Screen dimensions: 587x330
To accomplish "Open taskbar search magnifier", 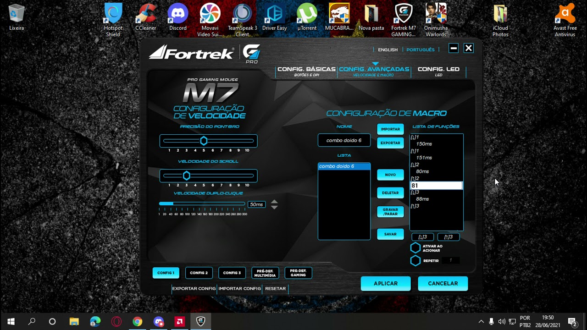I will pos(32,321).
